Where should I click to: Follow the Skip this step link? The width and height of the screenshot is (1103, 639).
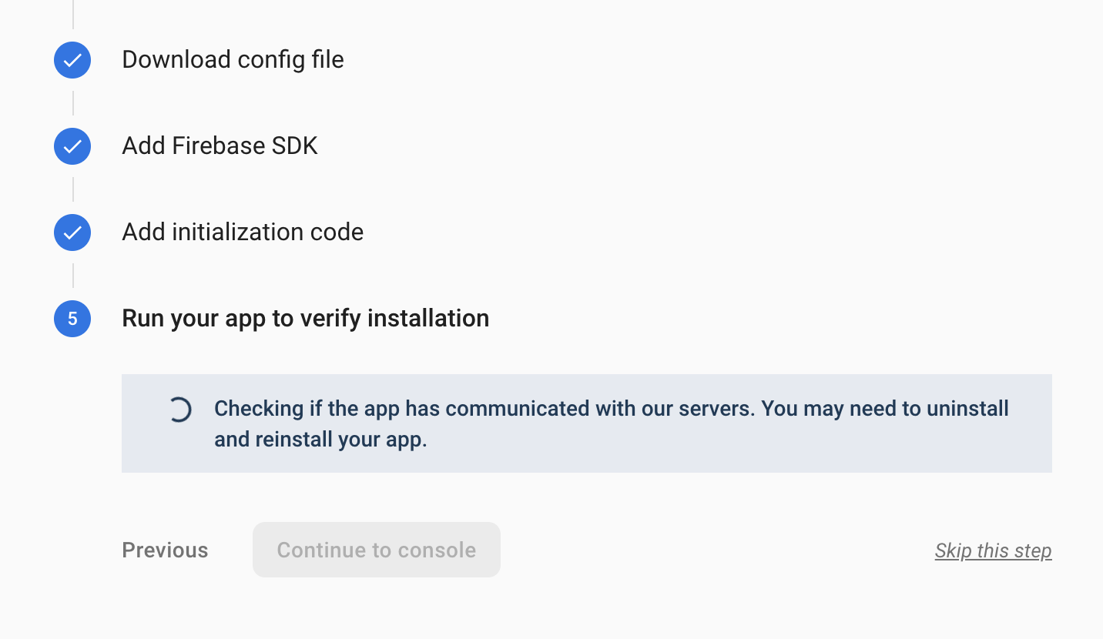pyautogui.click(x=993, y=551)
